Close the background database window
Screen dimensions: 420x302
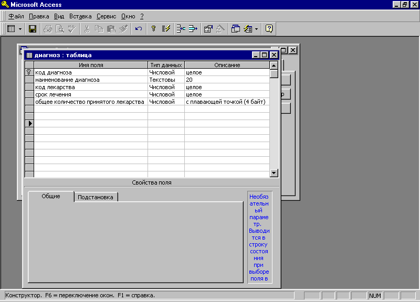[293, 50]
